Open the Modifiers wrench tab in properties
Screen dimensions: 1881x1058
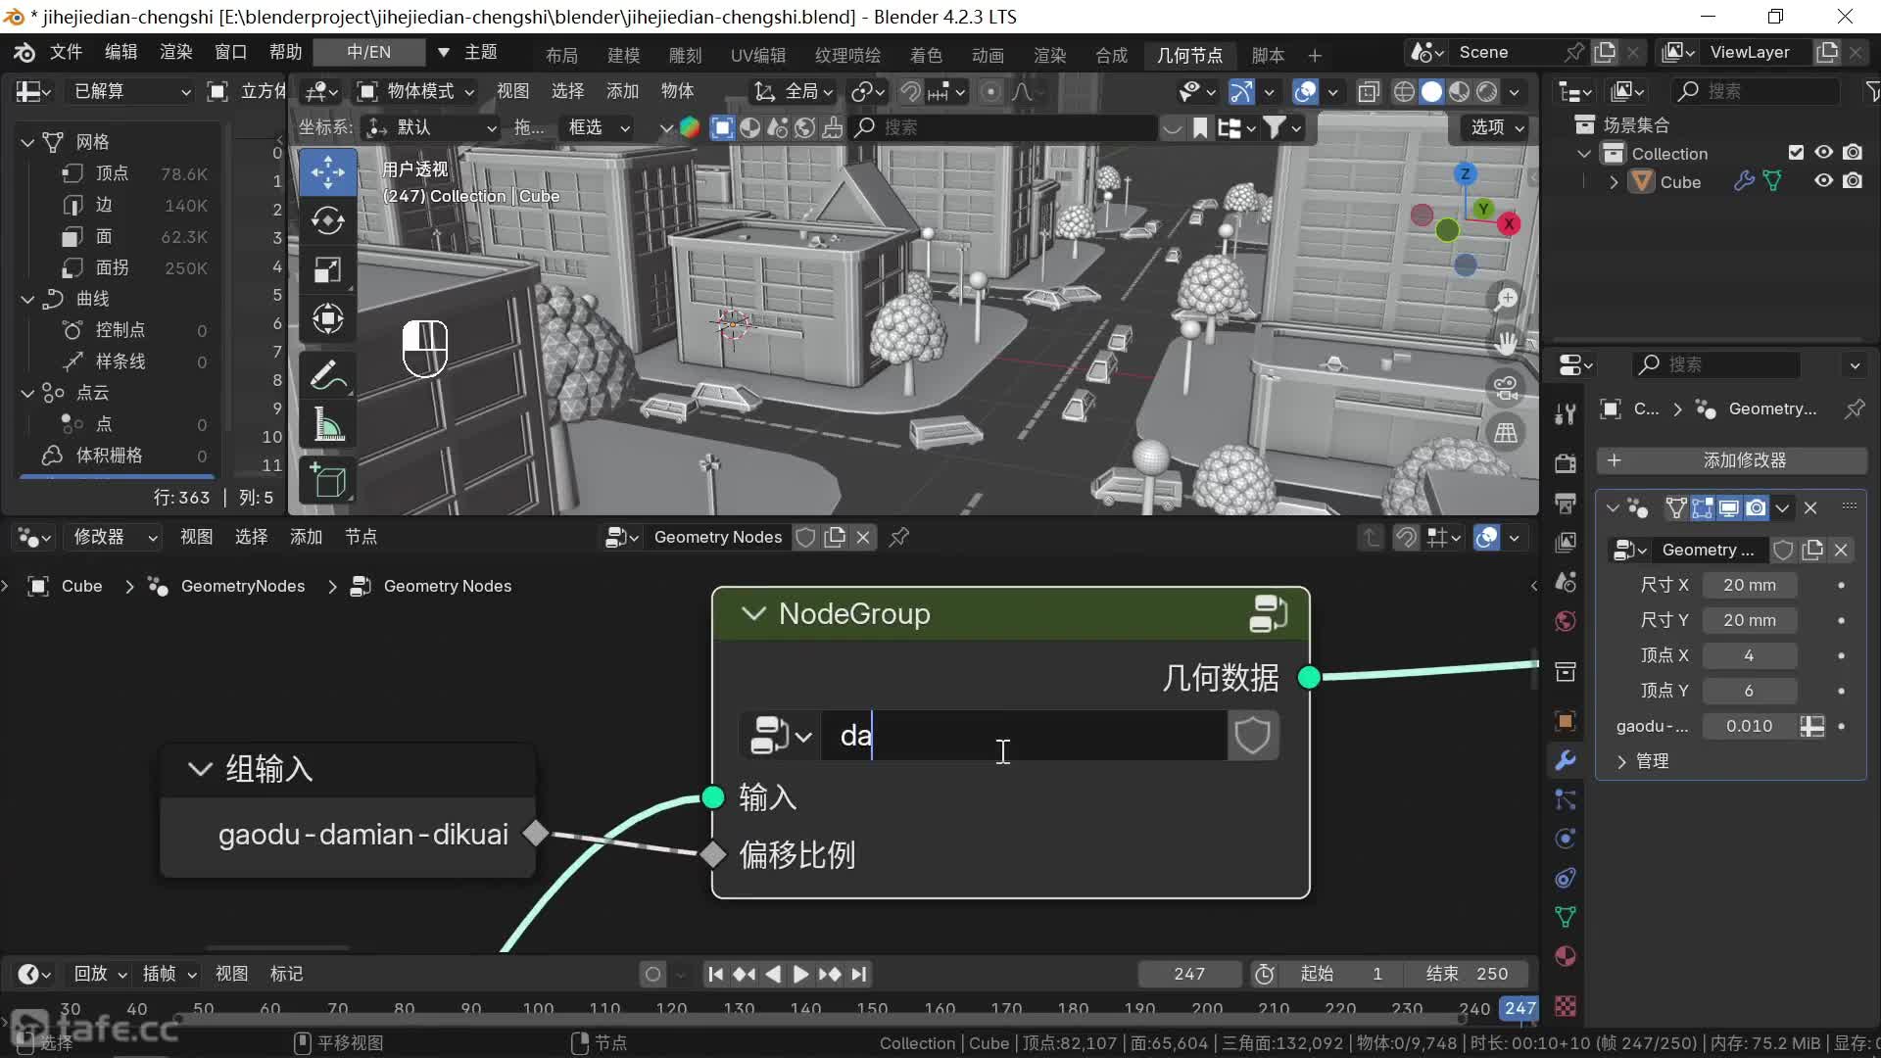[1566, 759]
